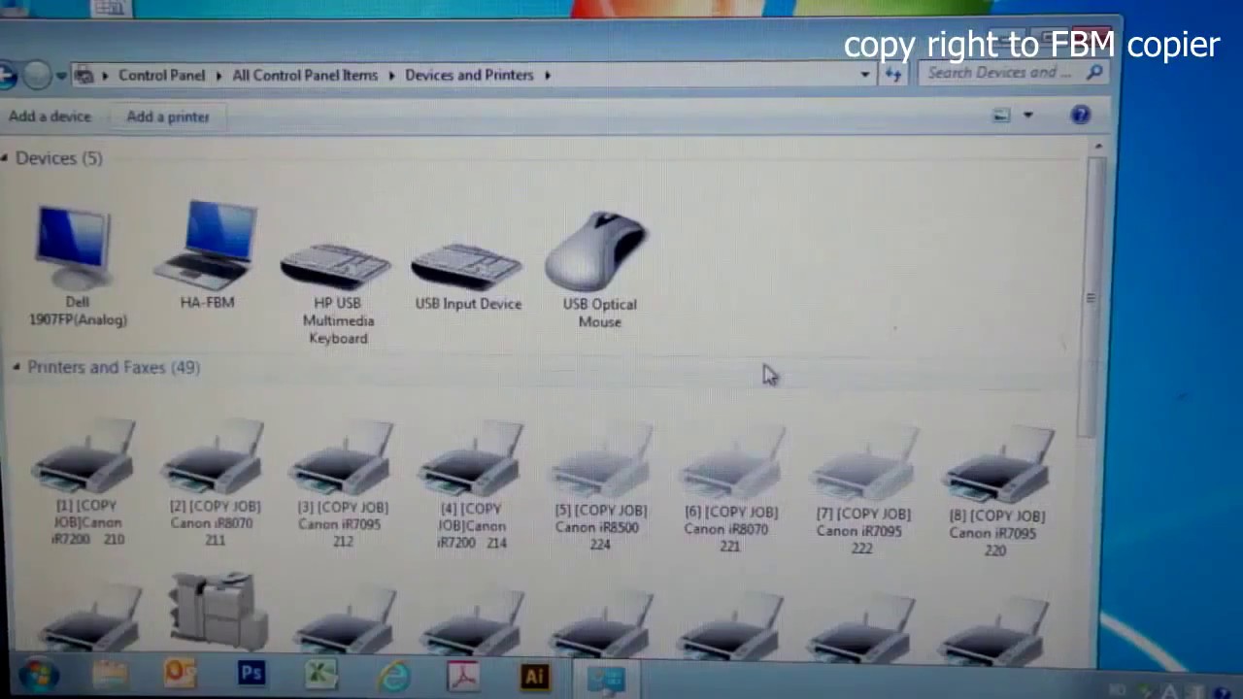Click the search magnifier icon

click(x=1094, y=72)
